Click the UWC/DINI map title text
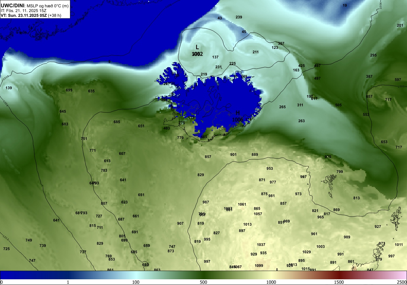 [x=12, y=5]
